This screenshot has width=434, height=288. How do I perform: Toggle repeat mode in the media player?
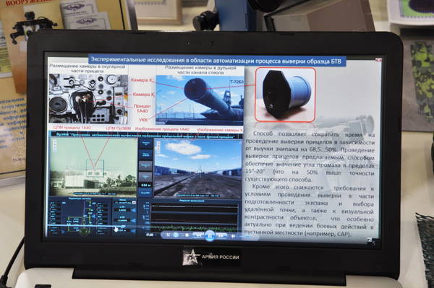[x=176, y=235]
